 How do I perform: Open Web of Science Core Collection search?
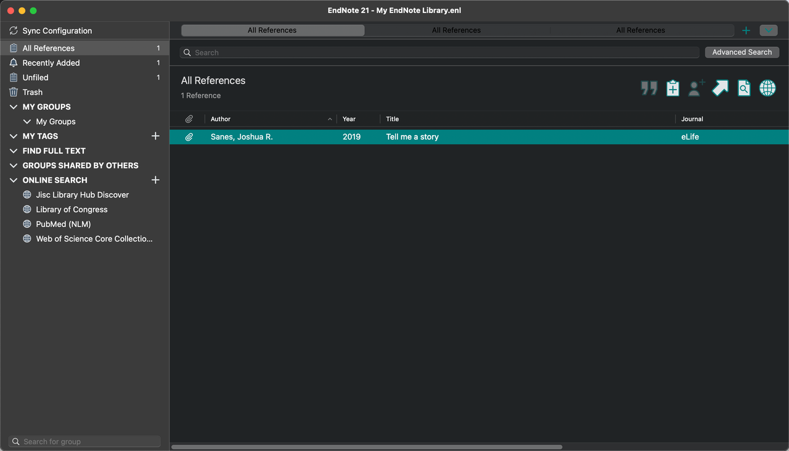94,239
